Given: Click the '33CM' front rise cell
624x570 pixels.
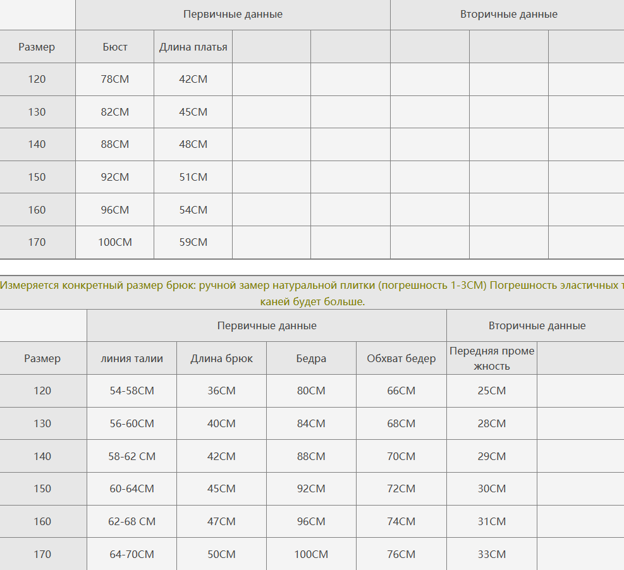Looking at the screenshot, I should 491,554.
